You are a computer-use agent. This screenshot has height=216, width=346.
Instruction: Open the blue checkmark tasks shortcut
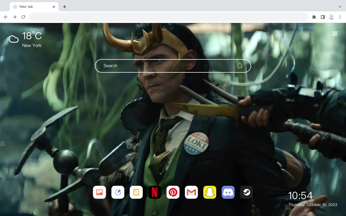pos(118,192)
